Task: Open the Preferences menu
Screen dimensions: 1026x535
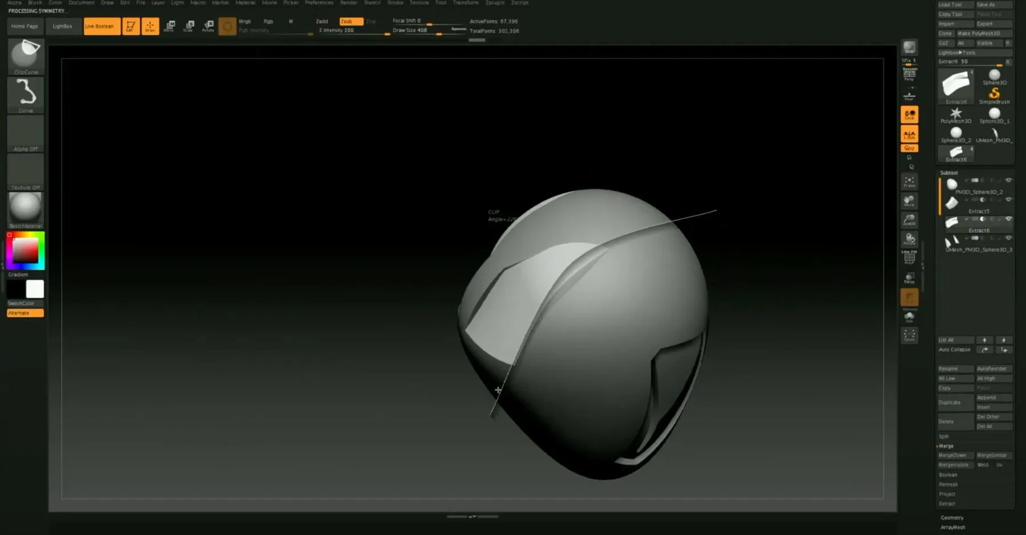Action: (319, 3)
